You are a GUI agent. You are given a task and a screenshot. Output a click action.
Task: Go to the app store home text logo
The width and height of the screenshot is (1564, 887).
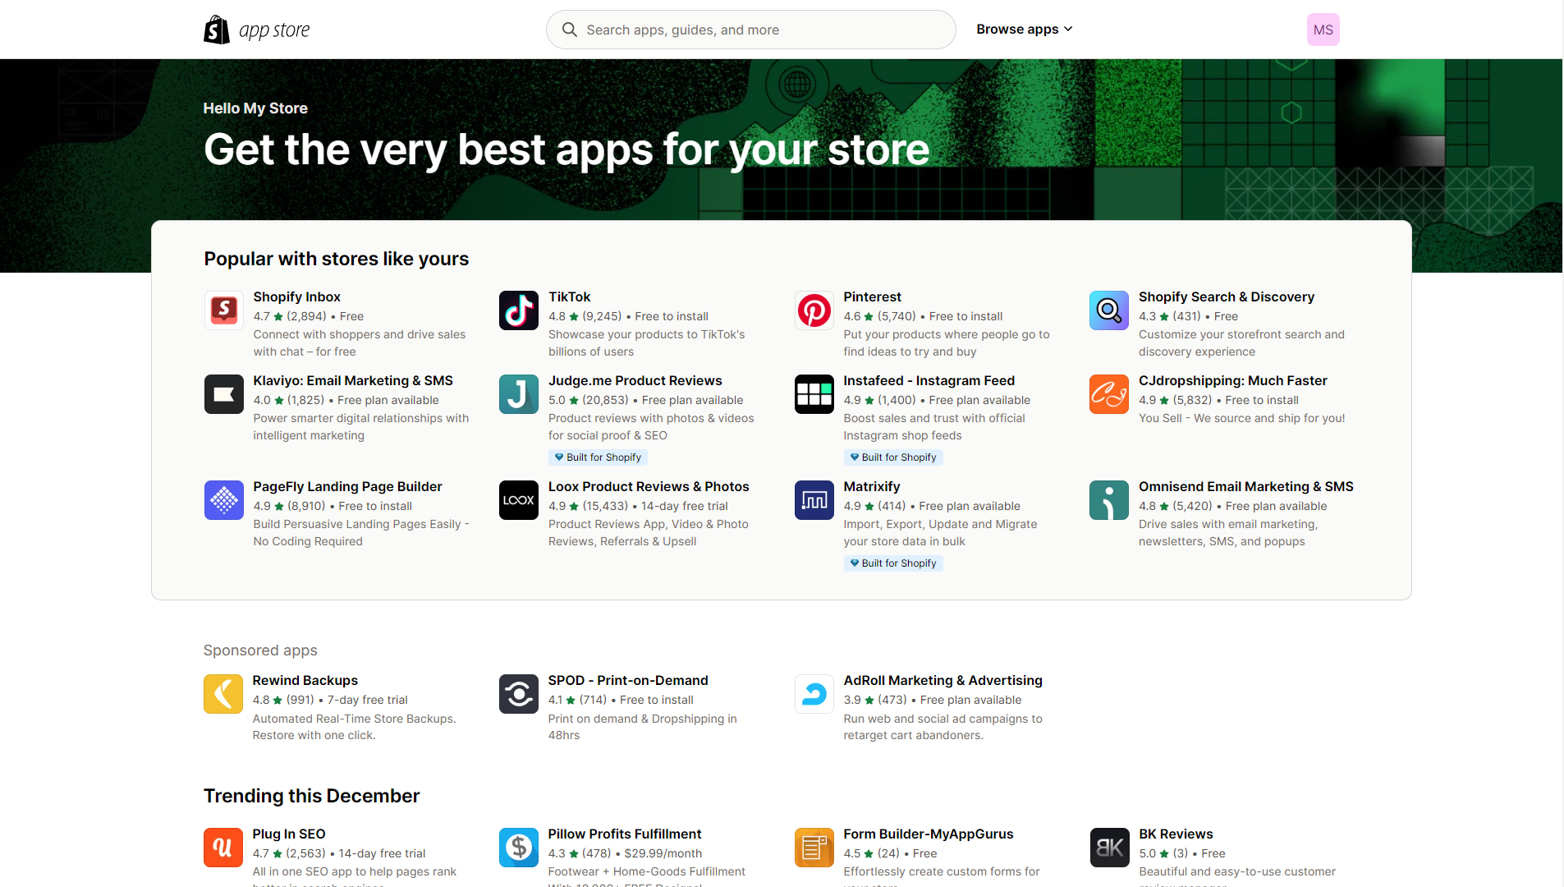pyautogui.click(x=274, y=30)
